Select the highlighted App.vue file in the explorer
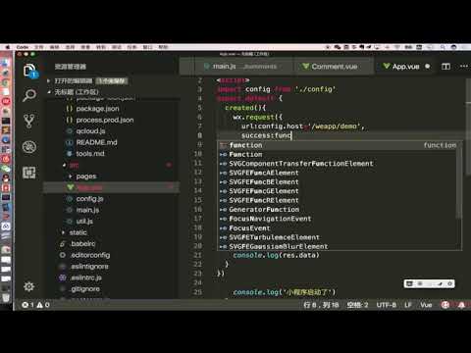471x353 pixels. [111, 187]
